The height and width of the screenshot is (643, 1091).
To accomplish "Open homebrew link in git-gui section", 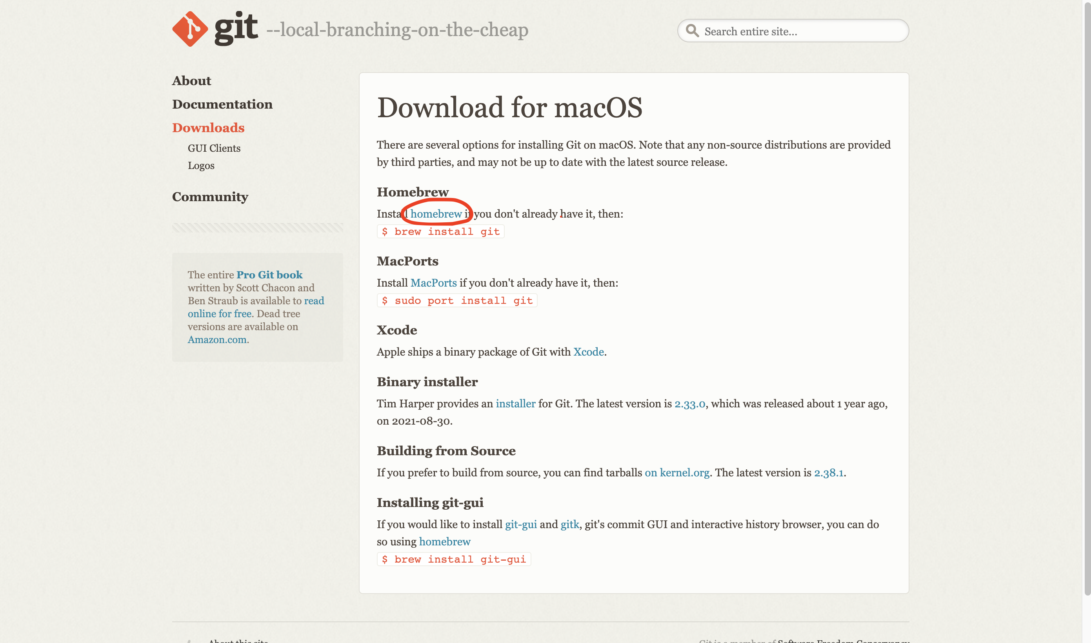I will click(x=445, y=541).
